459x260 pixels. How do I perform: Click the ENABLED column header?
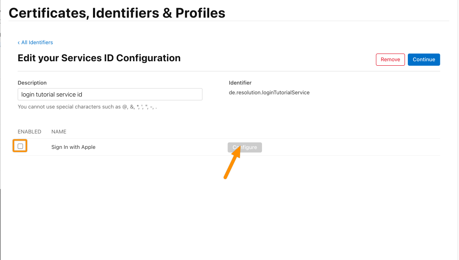[x=29, y=131]
